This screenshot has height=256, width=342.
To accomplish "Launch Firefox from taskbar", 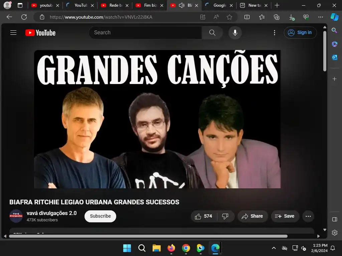I will (171, 248).
